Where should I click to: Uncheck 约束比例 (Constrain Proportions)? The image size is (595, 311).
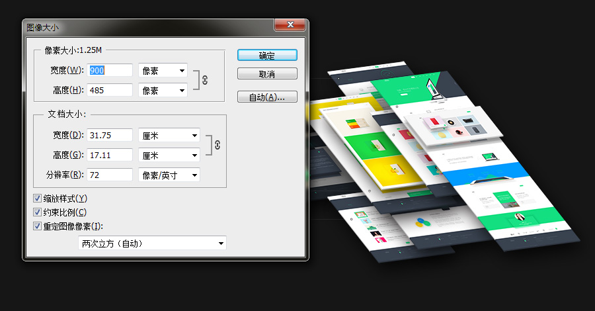tap(38, 212)
